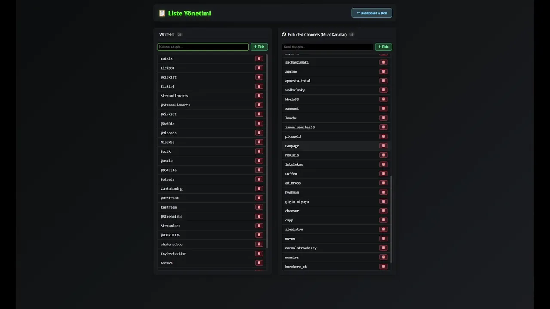Click the Kanal slug input field
Image resolution: width=550 pixels, height=309 pixels.
tap(327, 47)
